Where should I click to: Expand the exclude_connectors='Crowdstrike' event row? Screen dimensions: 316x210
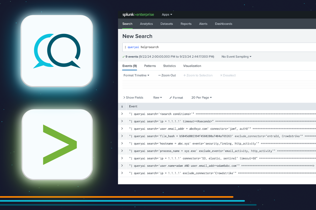coord(122,173)
